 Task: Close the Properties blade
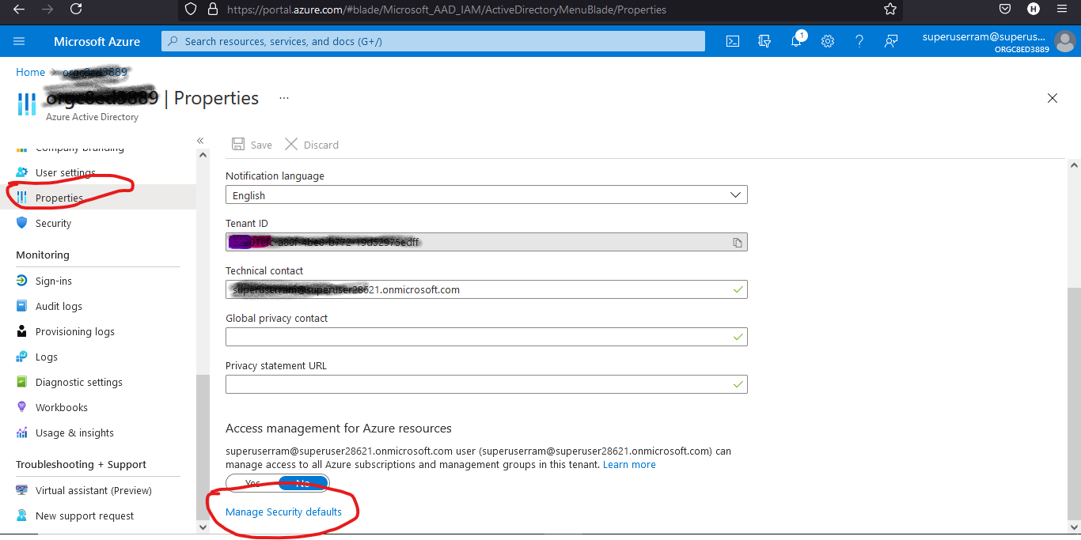[1053, 98]
